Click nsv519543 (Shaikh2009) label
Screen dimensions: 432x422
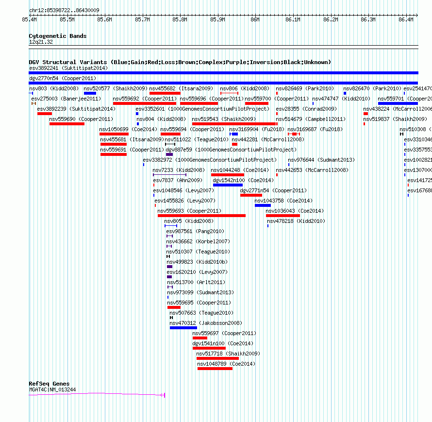point(224,119)
